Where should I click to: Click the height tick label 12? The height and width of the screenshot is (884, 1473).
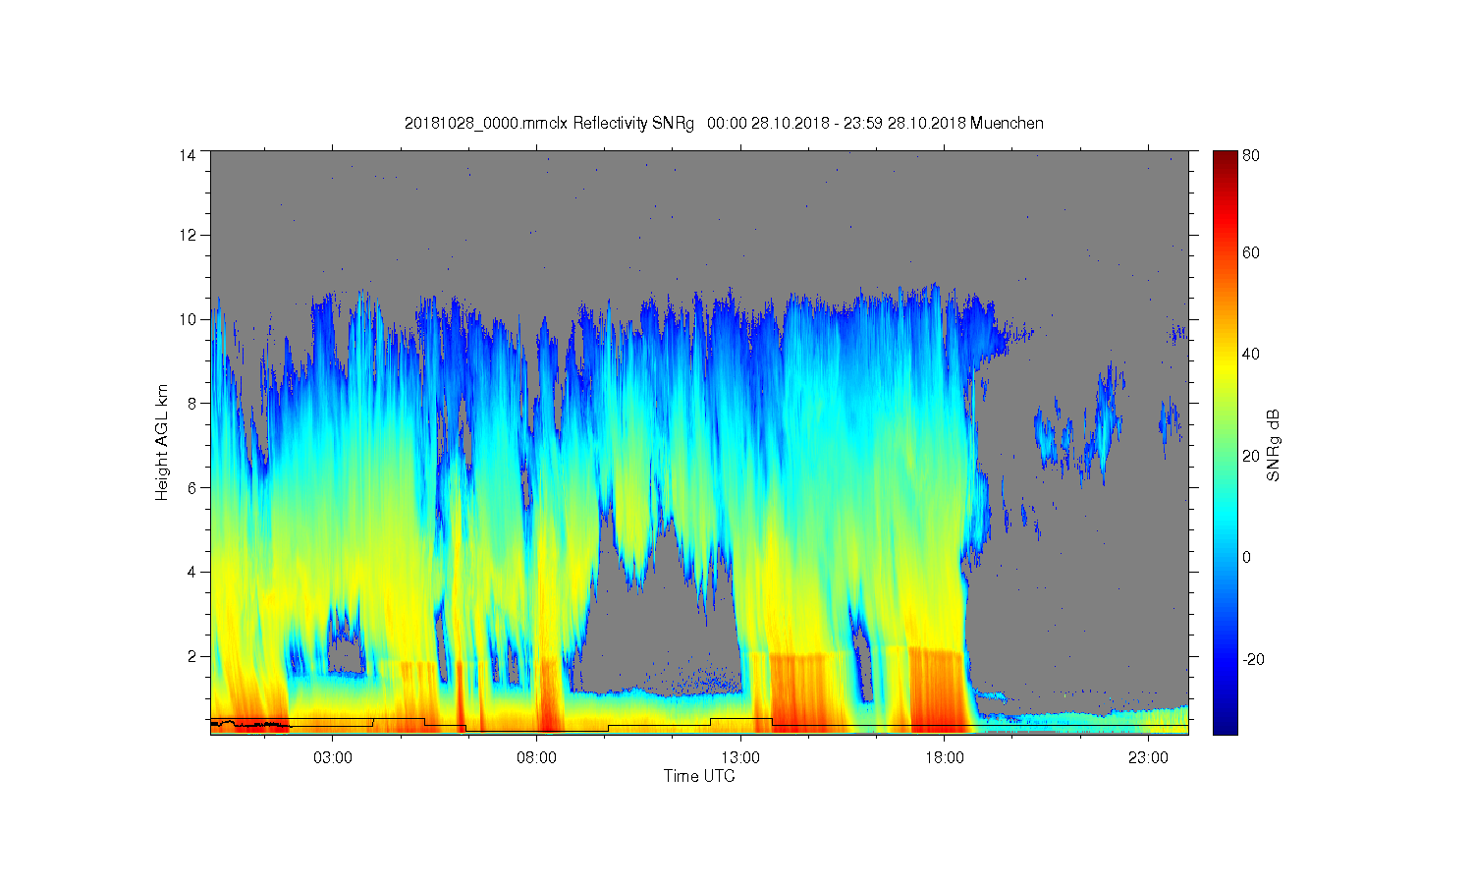pyautogui.click(x=187, y=235)
